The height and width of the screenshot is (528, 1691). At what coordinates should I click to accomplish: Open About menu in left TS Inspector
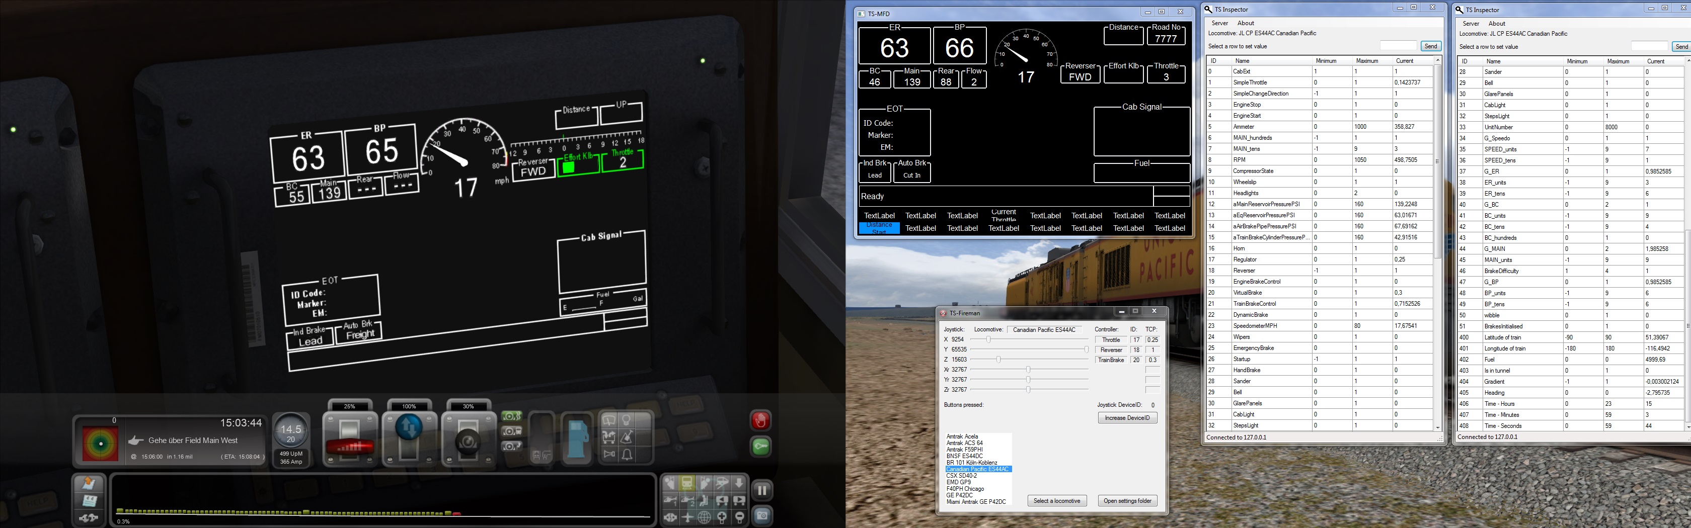(x=1246, y=23)
